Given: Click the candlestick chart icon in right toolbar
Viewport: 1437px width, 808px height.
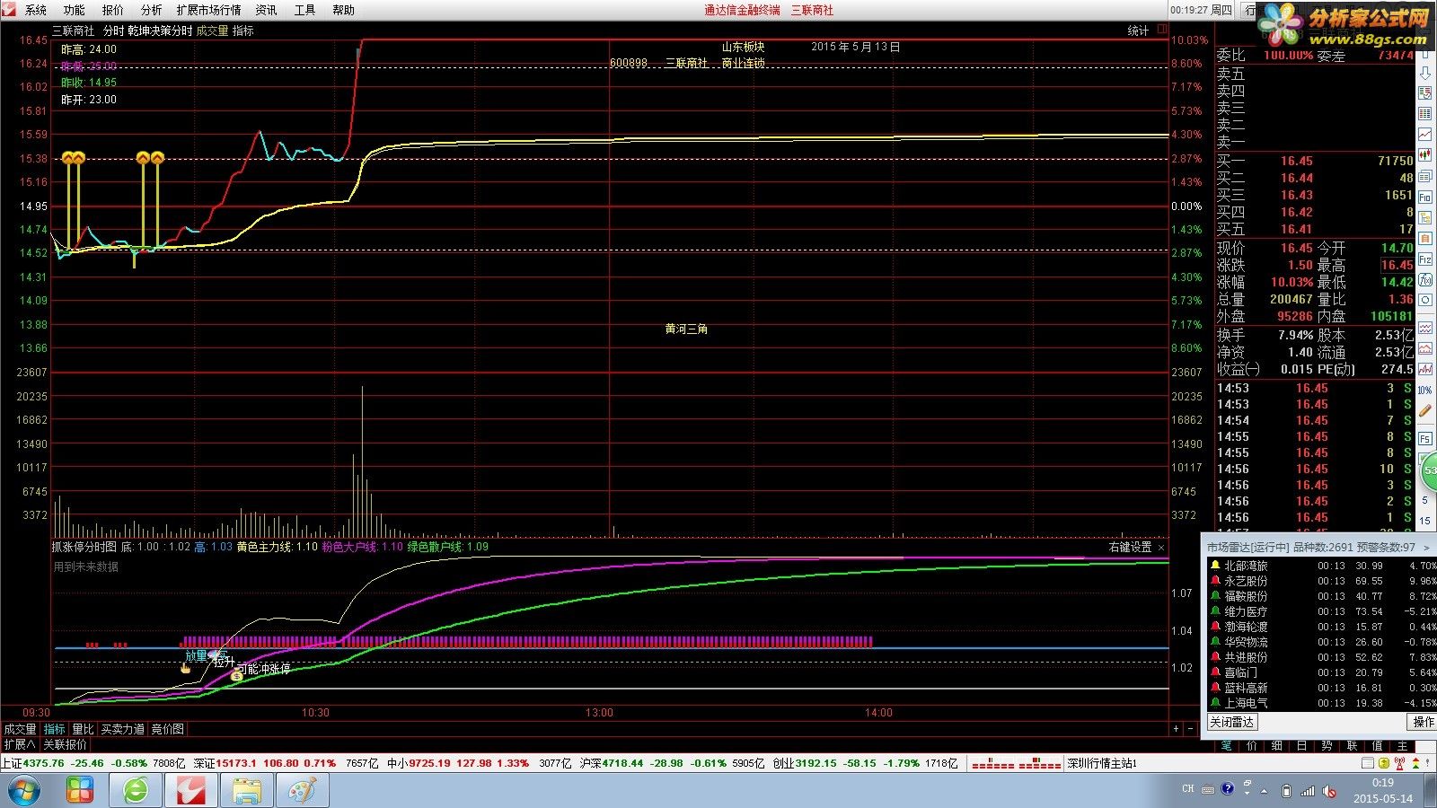Looking at the screenshot, I should [x=1425, y=154].
